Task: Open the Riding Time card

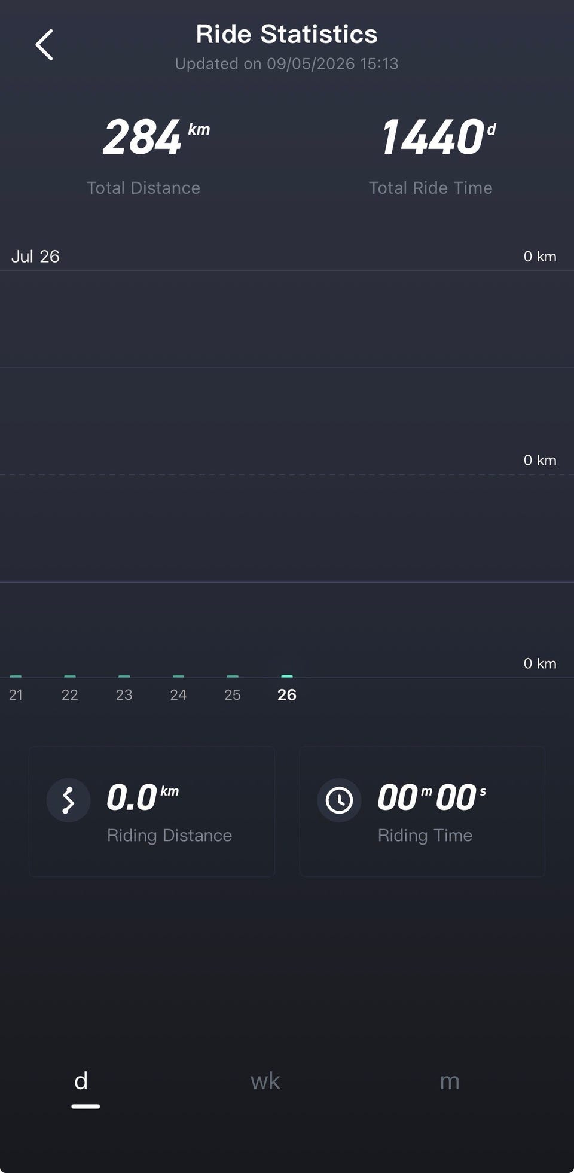Action: (x=422, y=811)
